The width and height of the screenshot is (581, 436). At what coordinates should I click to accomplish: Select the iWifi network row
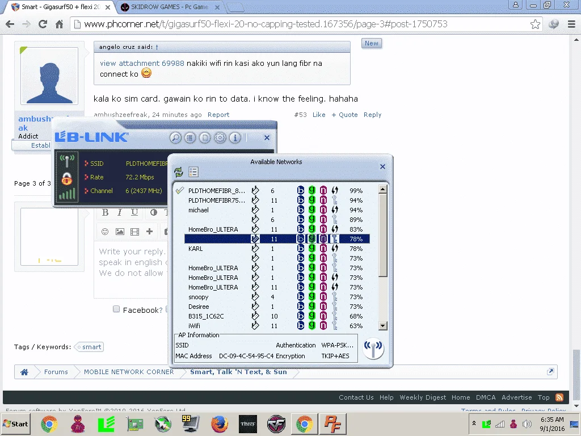[277, 326]
